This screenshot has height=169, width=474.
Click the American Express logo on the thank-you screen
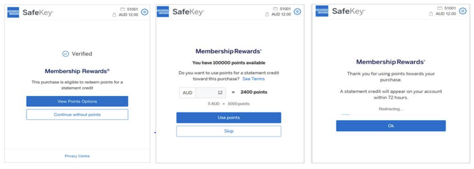[x=322, y=11]
